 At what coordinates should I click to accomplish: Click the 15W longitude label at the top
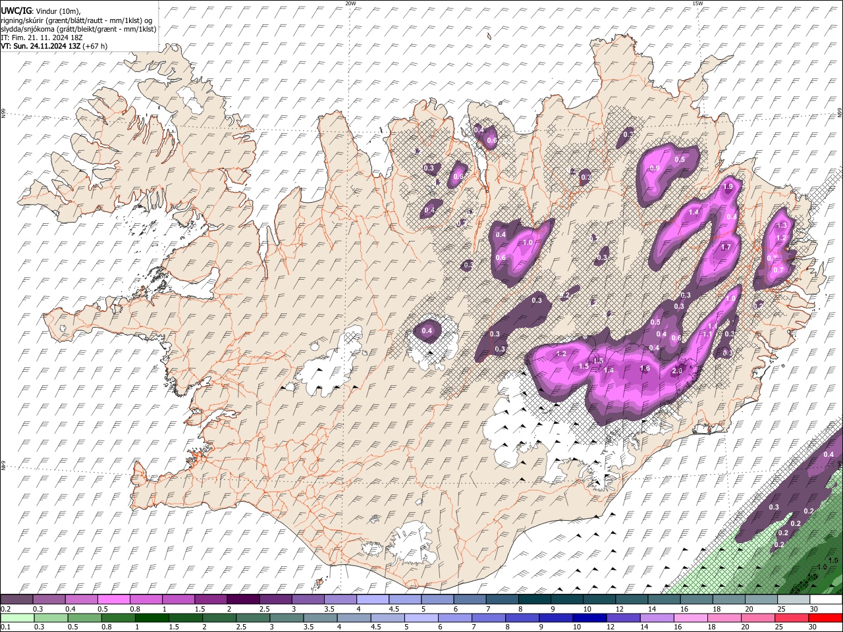point(697,3)
